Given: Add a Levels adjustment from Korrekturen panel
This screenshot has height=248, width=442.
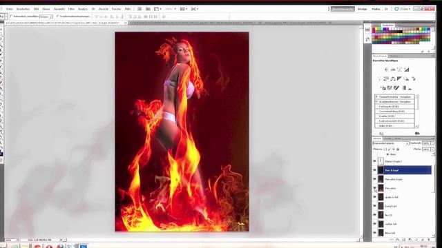Looking at the screenshot, I should [x=393, y=70].
